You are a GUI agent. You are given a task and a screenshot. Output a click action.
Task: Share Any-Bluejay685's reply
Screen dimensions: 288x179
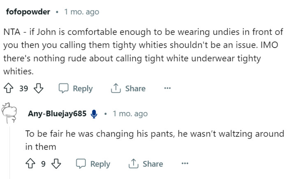tap(146, 164)
